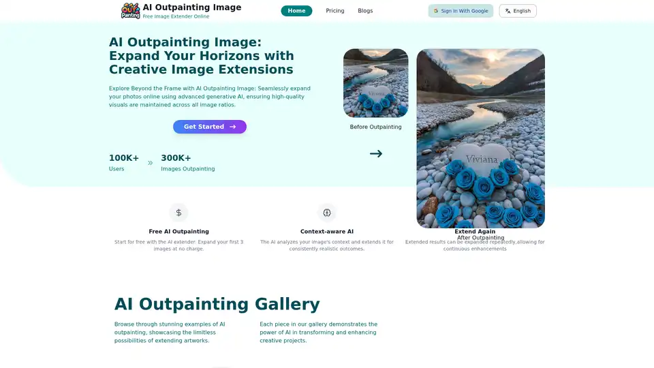Click the AI Outpainting Gallery heading
Viewport: 654px width, 368px height.
tap(217, 304)
